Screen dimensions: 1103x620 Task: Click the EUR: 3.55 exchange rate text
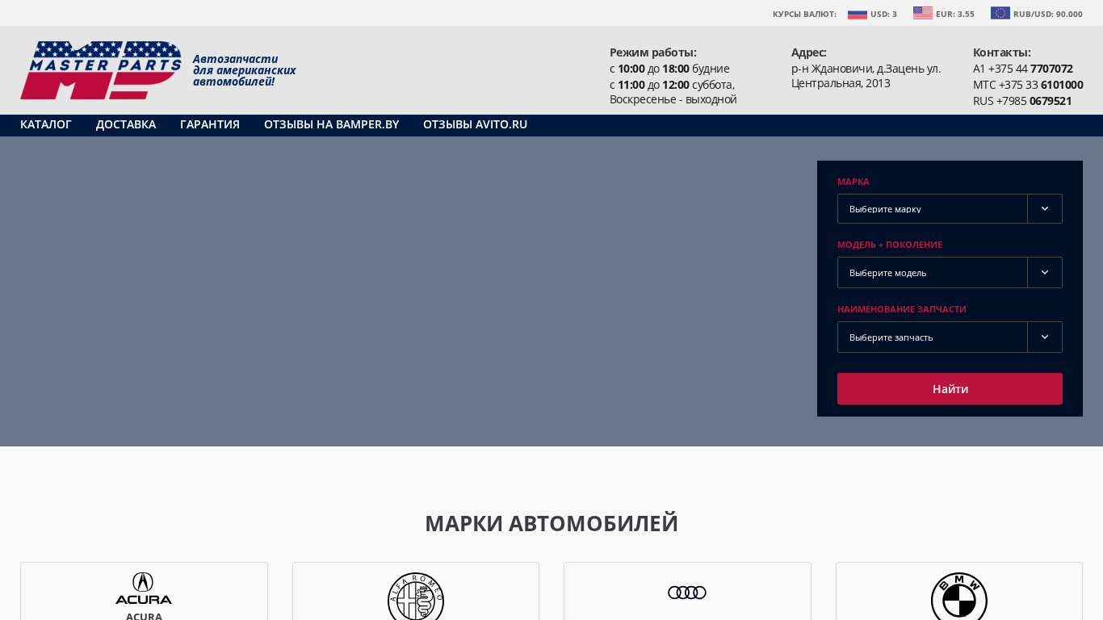tap(955, 14)
